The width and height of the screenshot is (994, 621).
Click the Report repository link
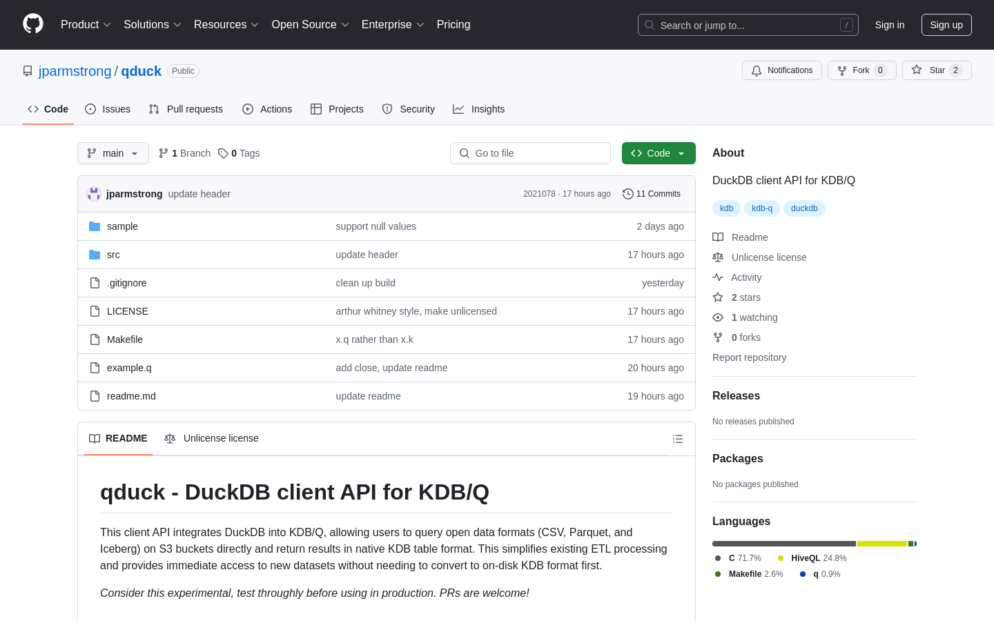tap(749, 357)
